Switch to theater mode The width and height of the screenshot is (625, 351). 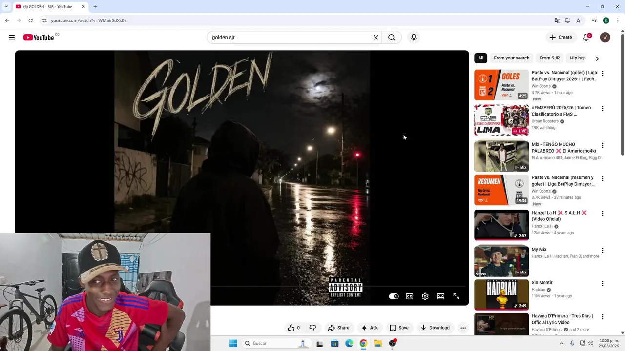(440, 296)
